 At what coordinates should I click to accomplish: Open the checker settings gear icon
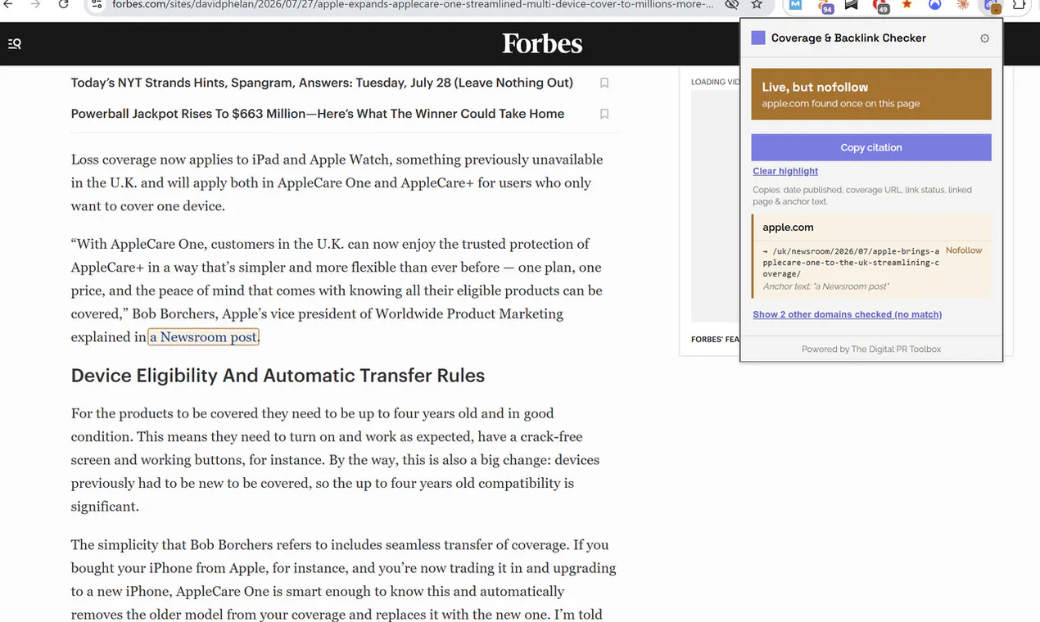click(x=984, y=38)
